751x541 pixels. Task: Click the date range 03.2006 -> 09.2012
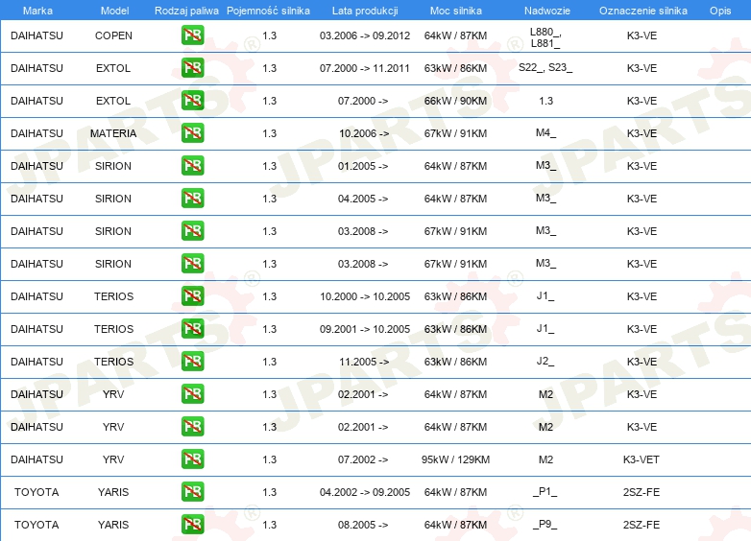pyautogui.click(x=365, y=35)
